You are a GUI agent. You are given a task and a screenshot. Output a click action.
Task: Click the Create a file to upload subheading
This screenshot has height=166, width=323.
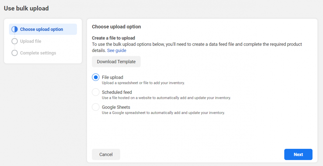tap(113, 38)
